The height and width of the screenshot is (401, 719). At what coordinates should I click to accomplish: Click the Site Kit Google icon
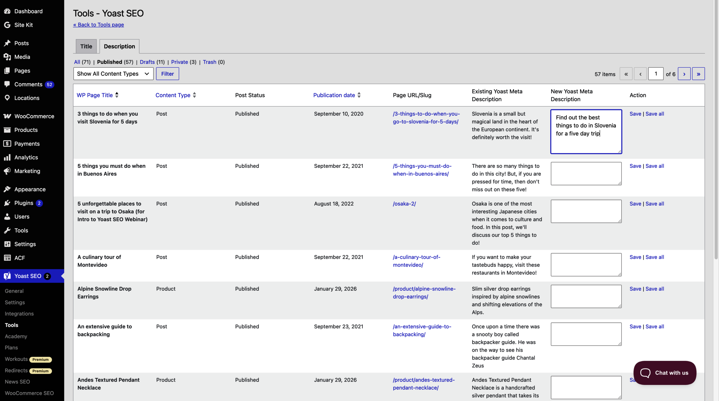(x=7, y=25)
